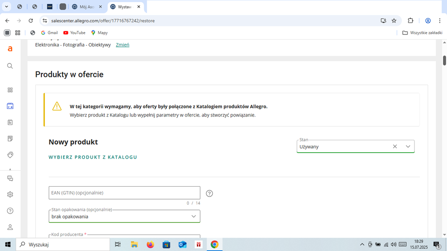Open Firefox from the Windows taskbar
Viewport: 447px width, 251px height.
pos(150,244)
